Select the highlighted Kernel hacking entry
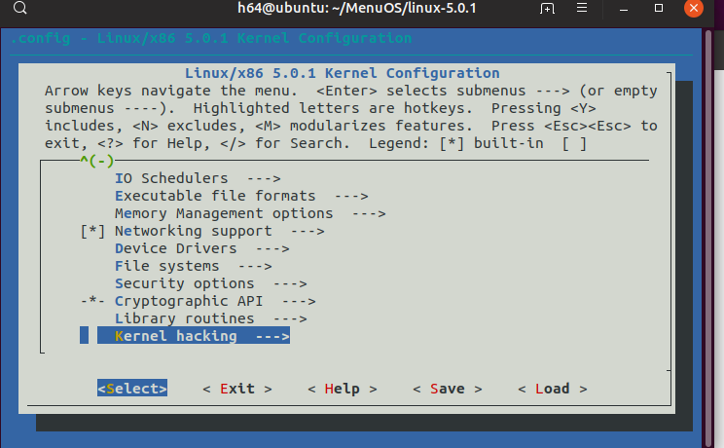This screenshot has width=724, height=448. tap(194, 336)
